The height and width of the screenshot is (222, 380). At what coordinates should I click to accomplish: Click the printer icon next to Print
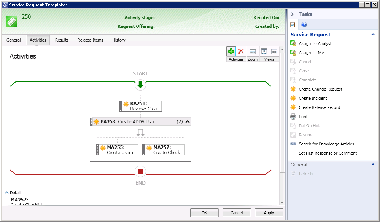[x=293, y=117]
